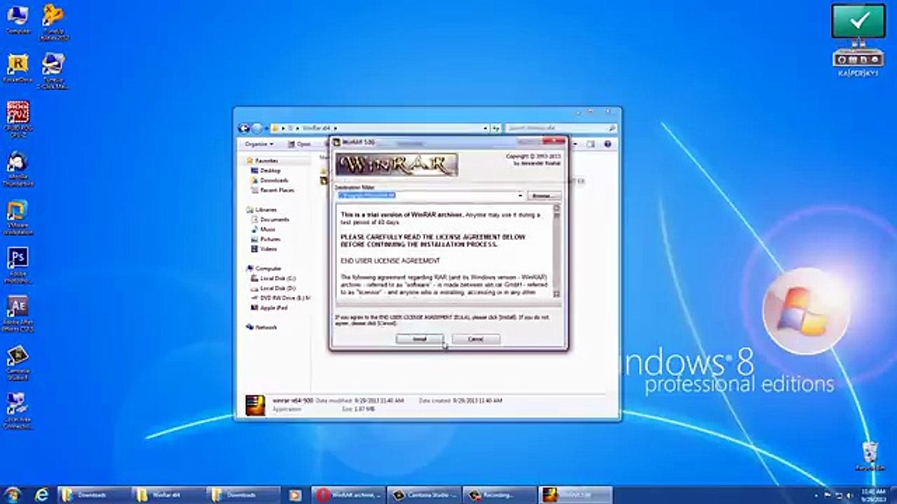Click the Explorer search box
This screenshot has height=504, width=897.
click(561, 128)
